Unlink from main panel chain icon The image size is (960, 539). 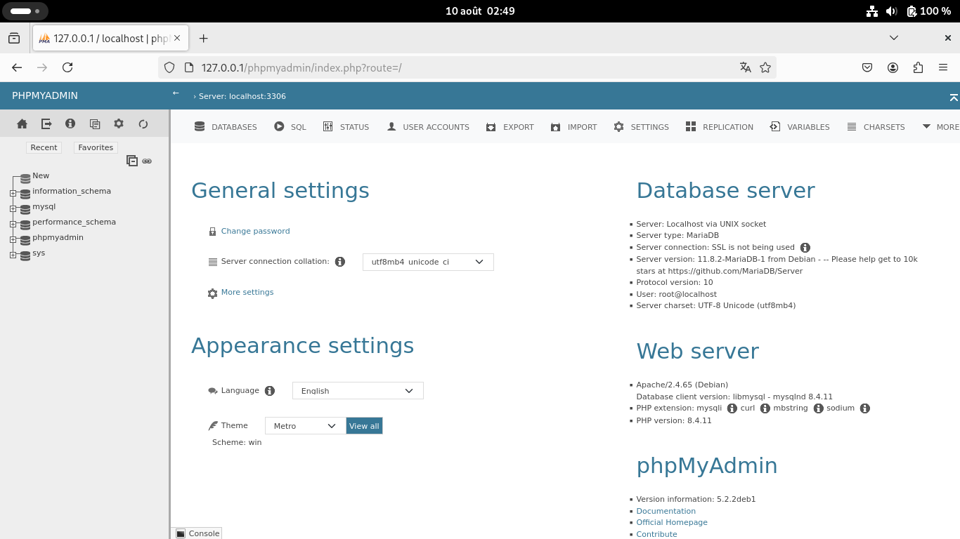coord(147,161)
